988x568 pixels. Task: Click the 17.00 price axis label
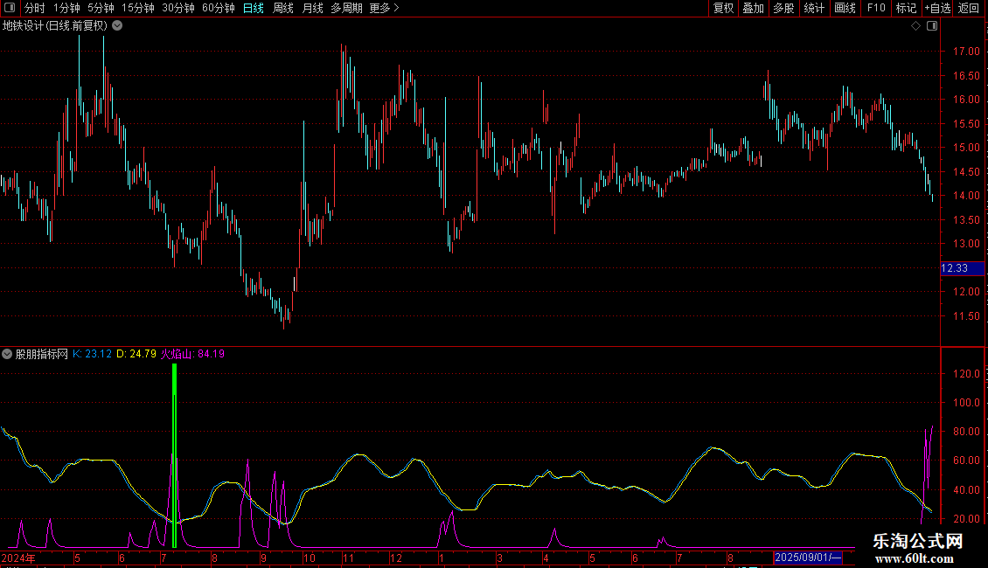(966, 52)
